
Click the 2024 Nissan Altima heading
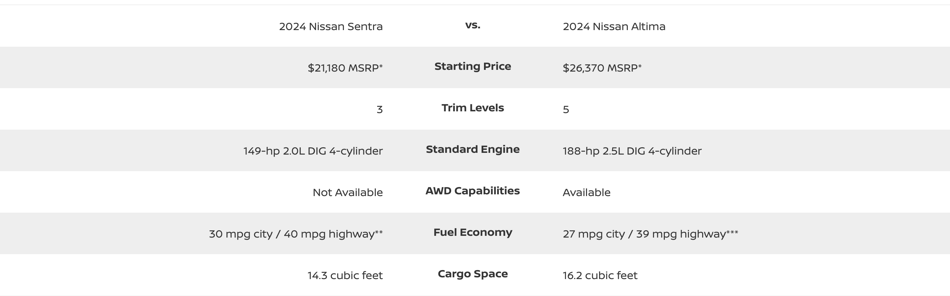coord(614,27)
